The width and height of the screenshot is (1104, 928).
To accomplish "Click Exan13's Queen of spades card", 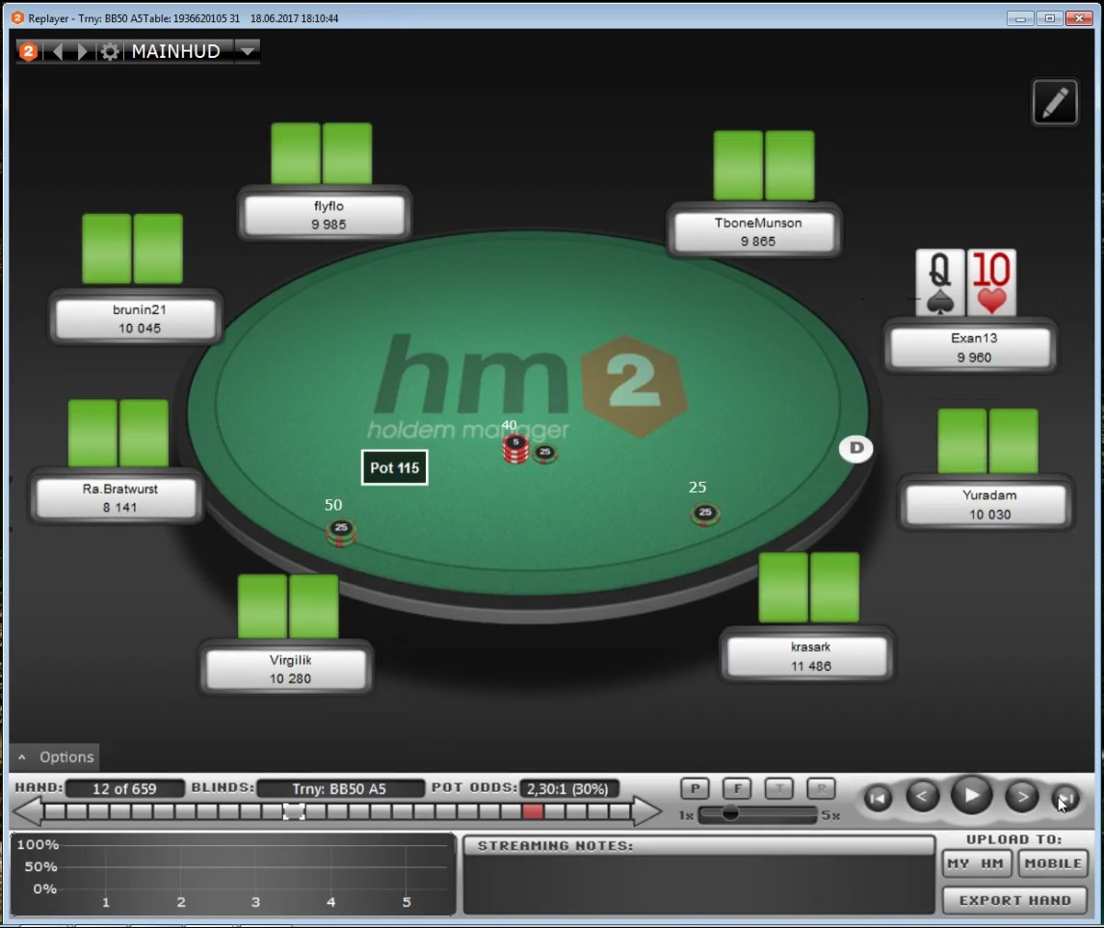I will [940, 281].
